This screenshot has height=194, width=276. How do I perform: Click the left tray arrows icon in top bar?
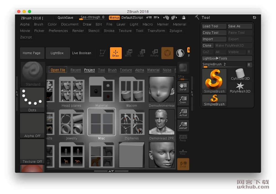click(149, 17)
